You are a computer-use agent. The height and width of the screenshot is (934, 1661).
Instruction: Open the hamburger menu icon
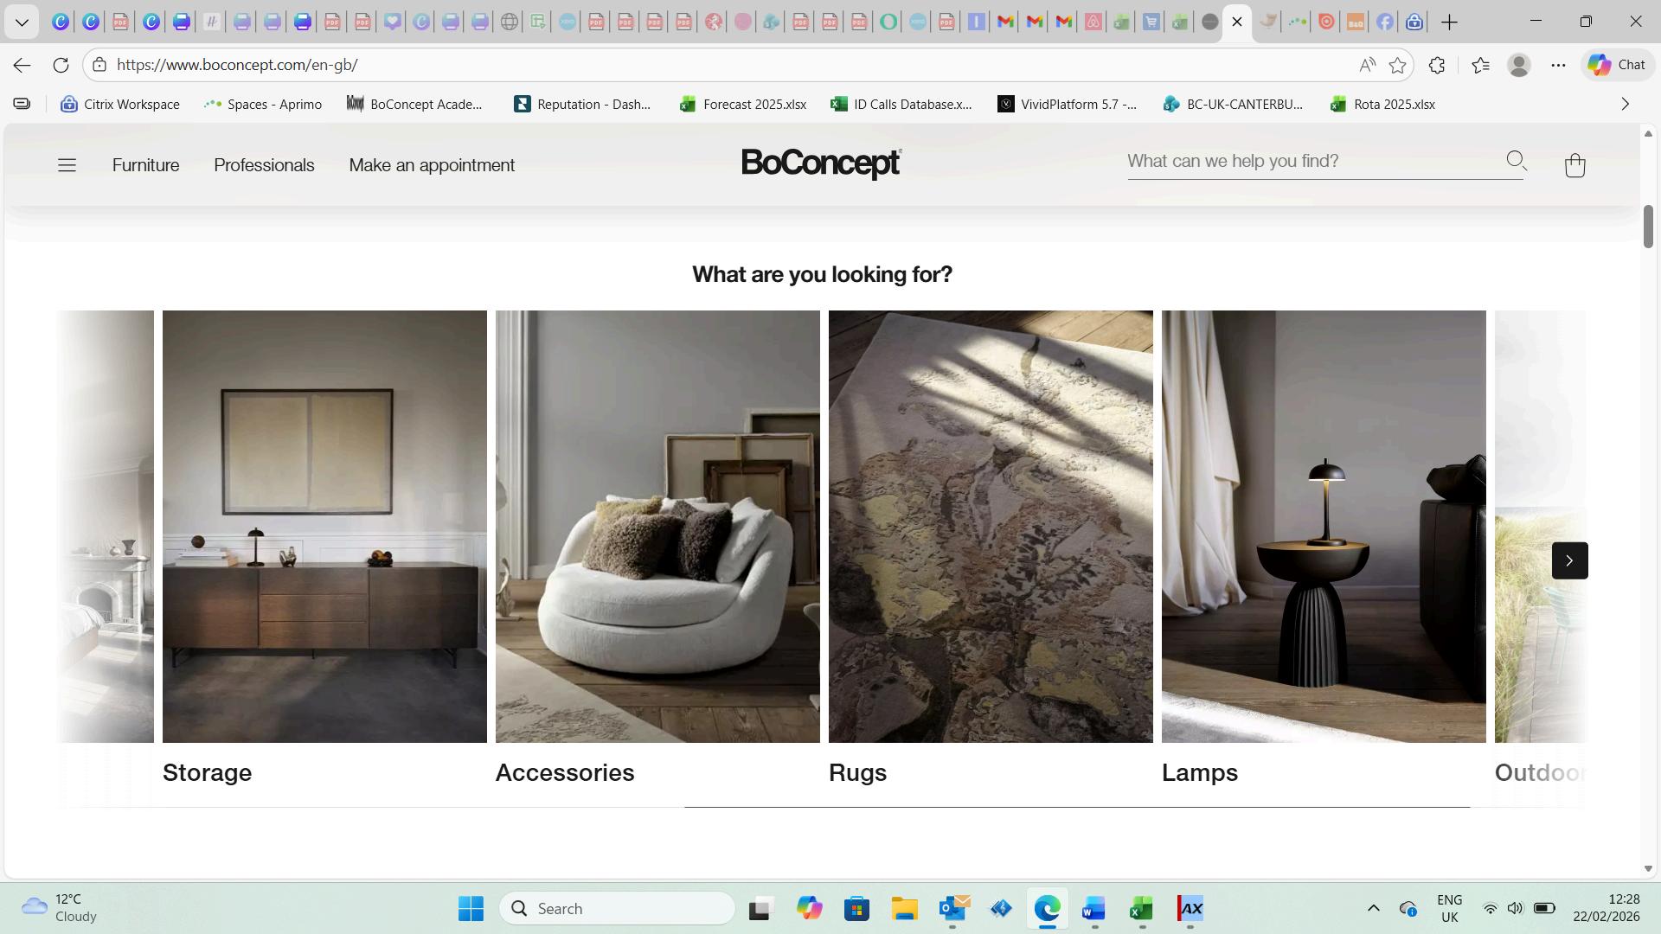(67, 165)
